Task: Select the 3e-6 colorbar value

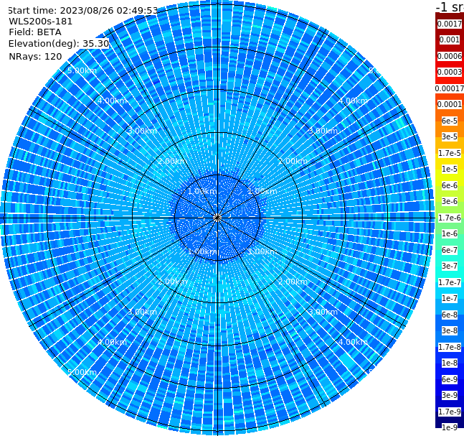Action: (450, 201)
